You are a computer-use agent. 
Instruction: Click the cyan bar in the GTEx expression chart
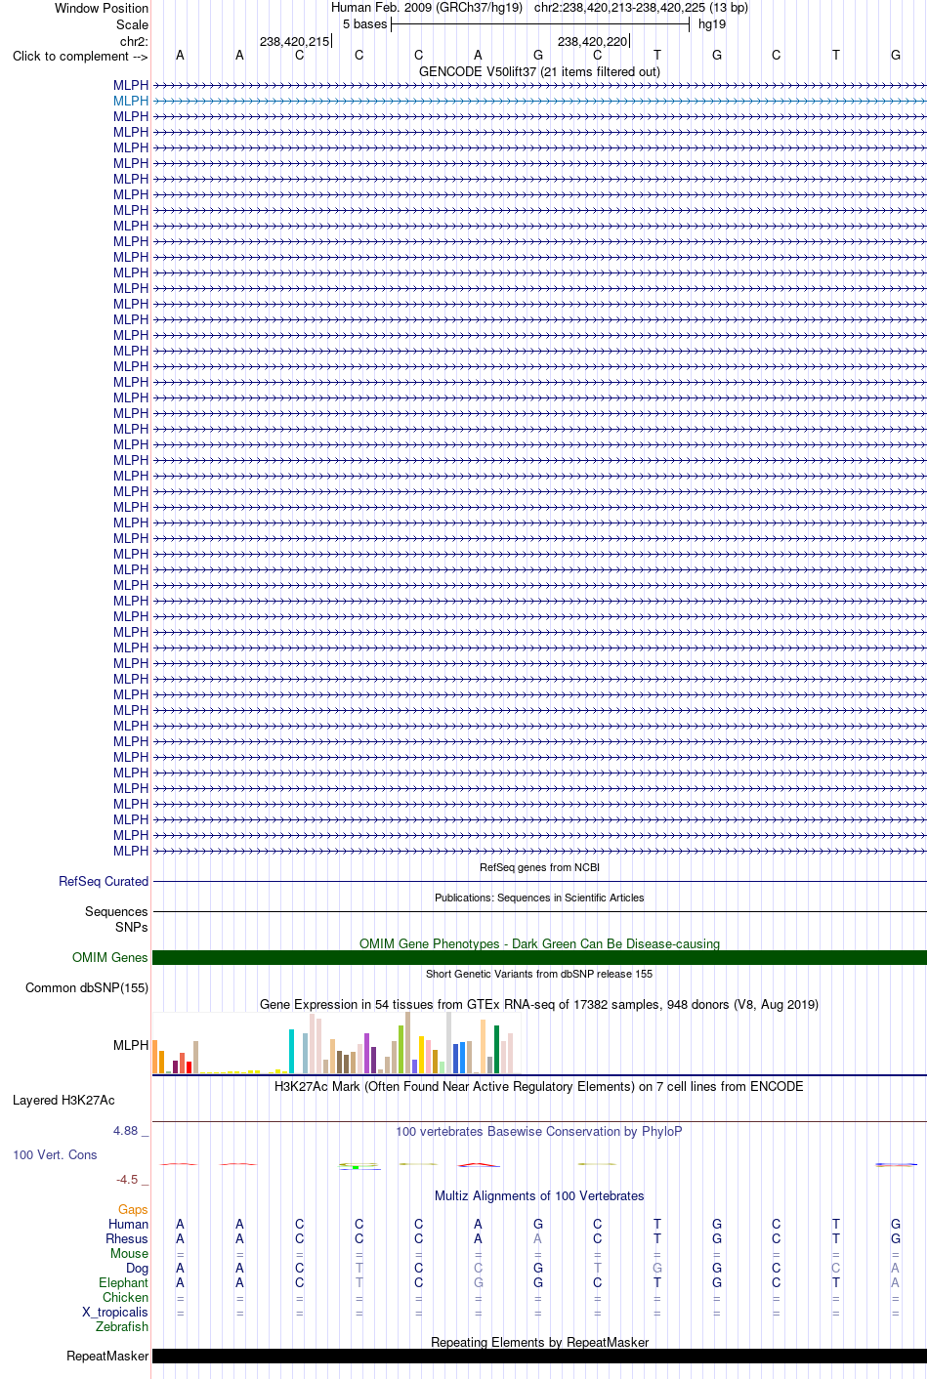pos(291,1051)
